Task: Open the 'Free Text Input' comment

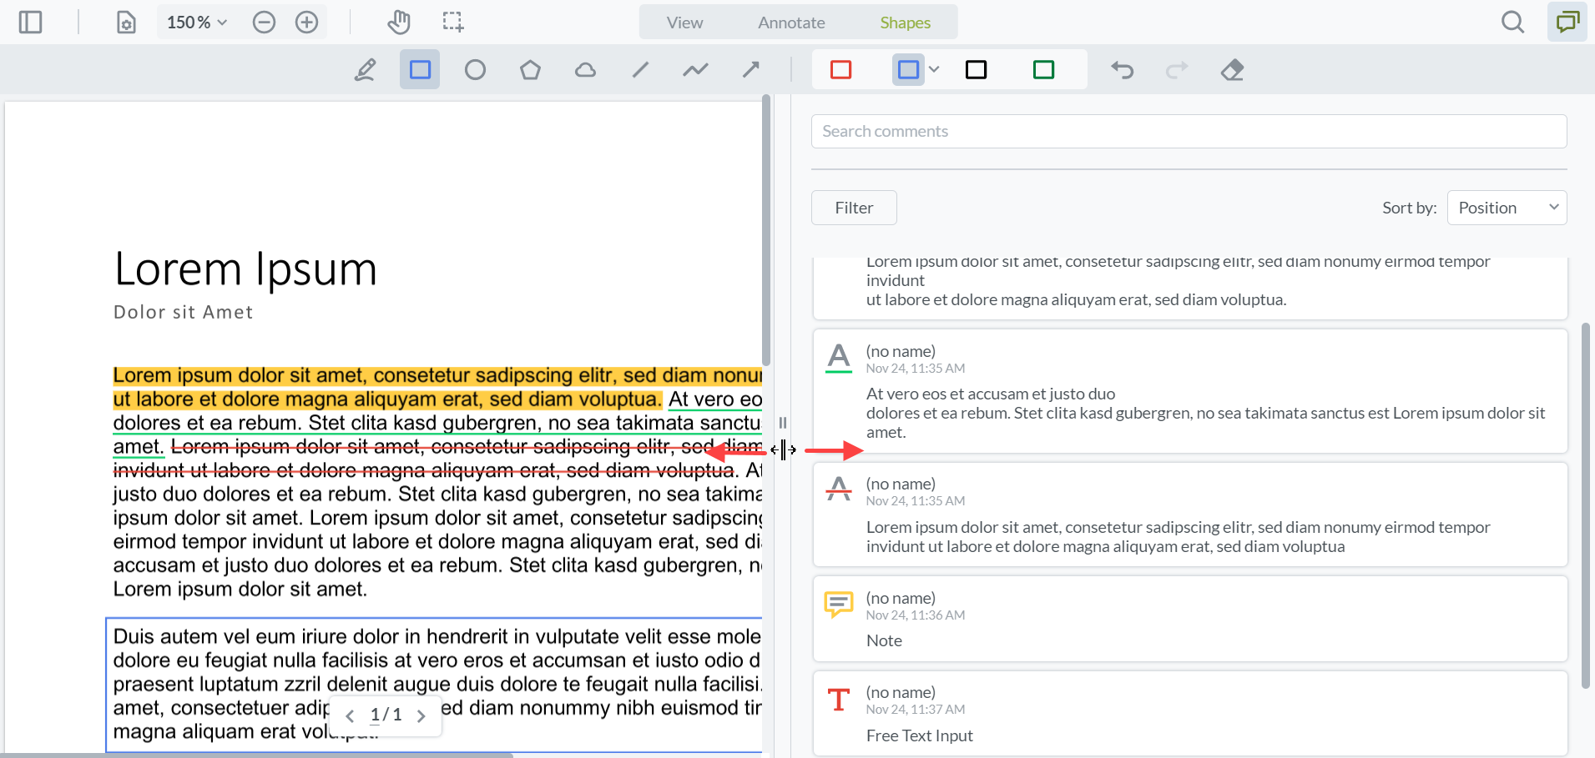Action: 1190,714
